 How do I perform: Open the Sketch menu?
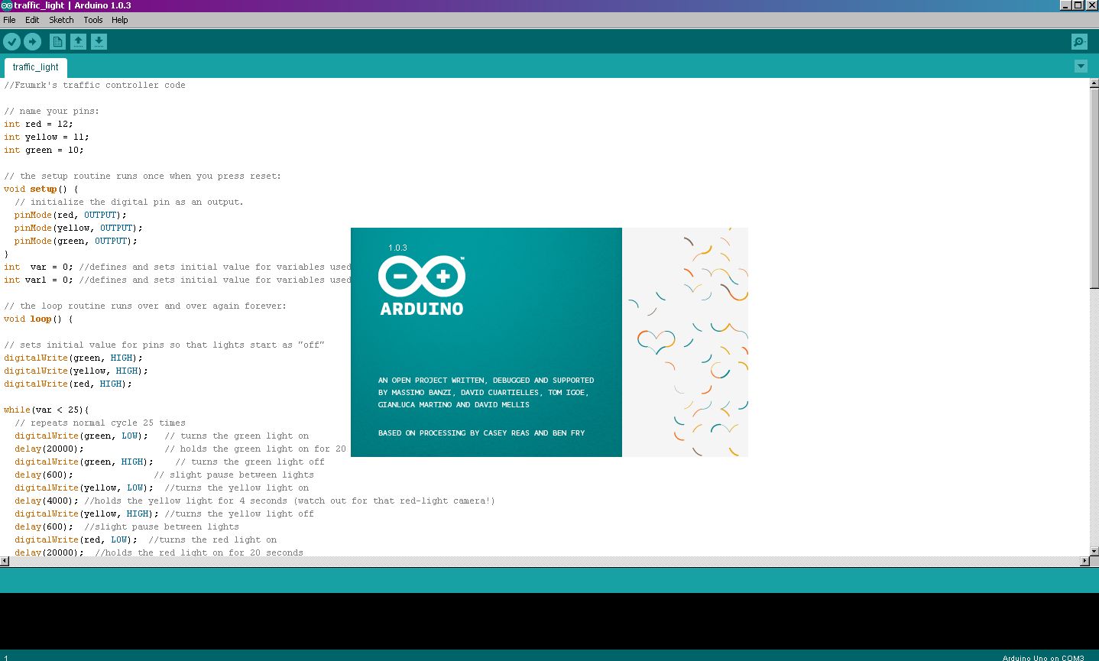pos(60,20)
